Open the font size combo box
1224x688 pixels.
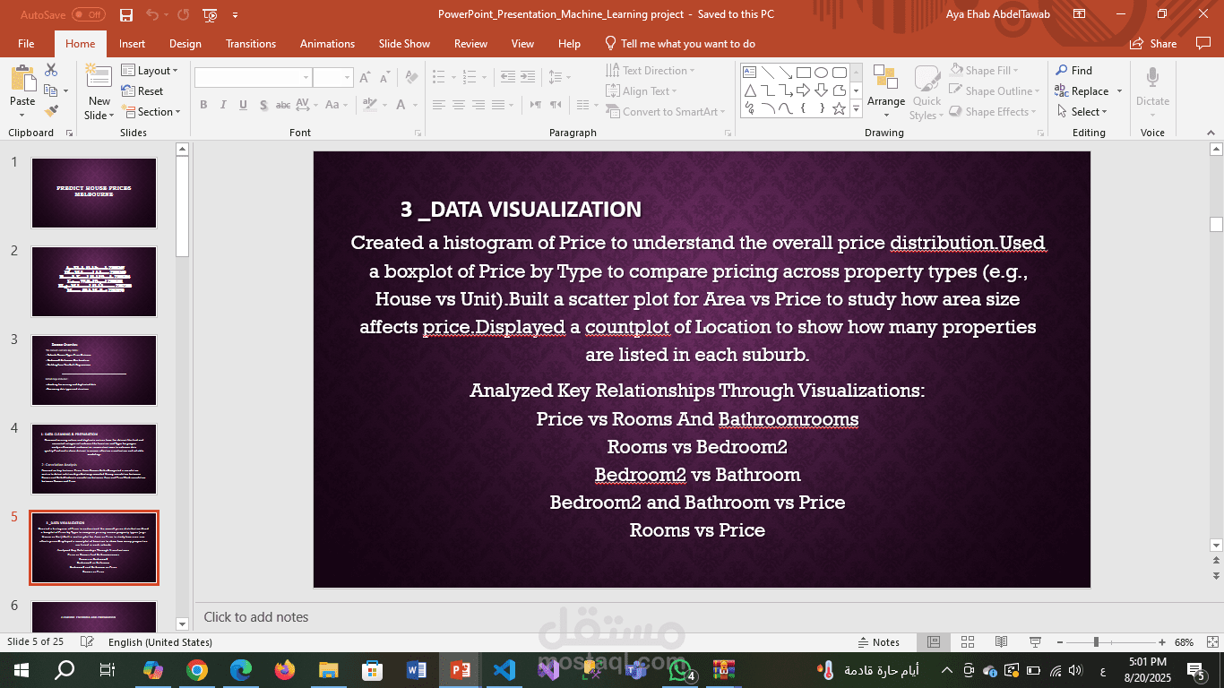333,78
